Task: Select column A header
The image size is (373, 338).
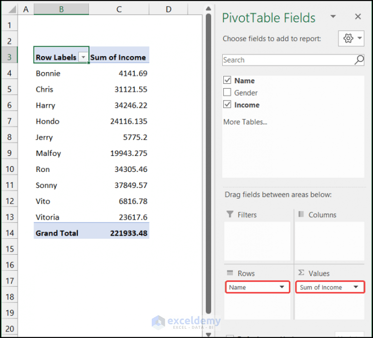Action: pyautogui.click(x=26, y=9)
